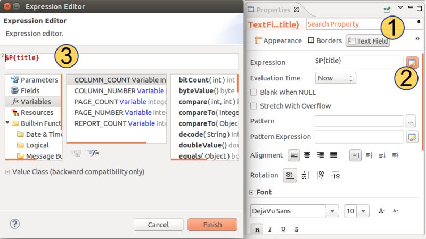Set vertical alignment to bottom

382,155
